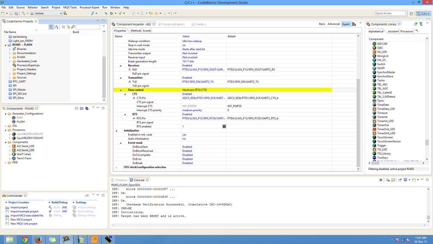Image resolution: width=433 pixels, height=244 pixels.
Task: Click the clear console X icon
Action: [381, 180]
